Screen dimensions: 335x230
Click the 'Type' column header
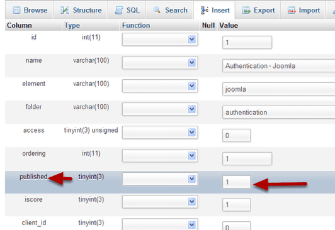[x=72, y=26]
